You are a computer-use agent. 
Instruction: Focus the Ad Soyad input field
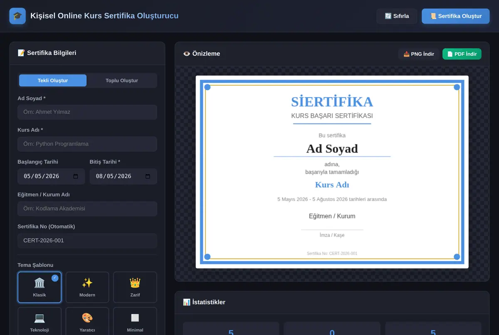(87, 112)
